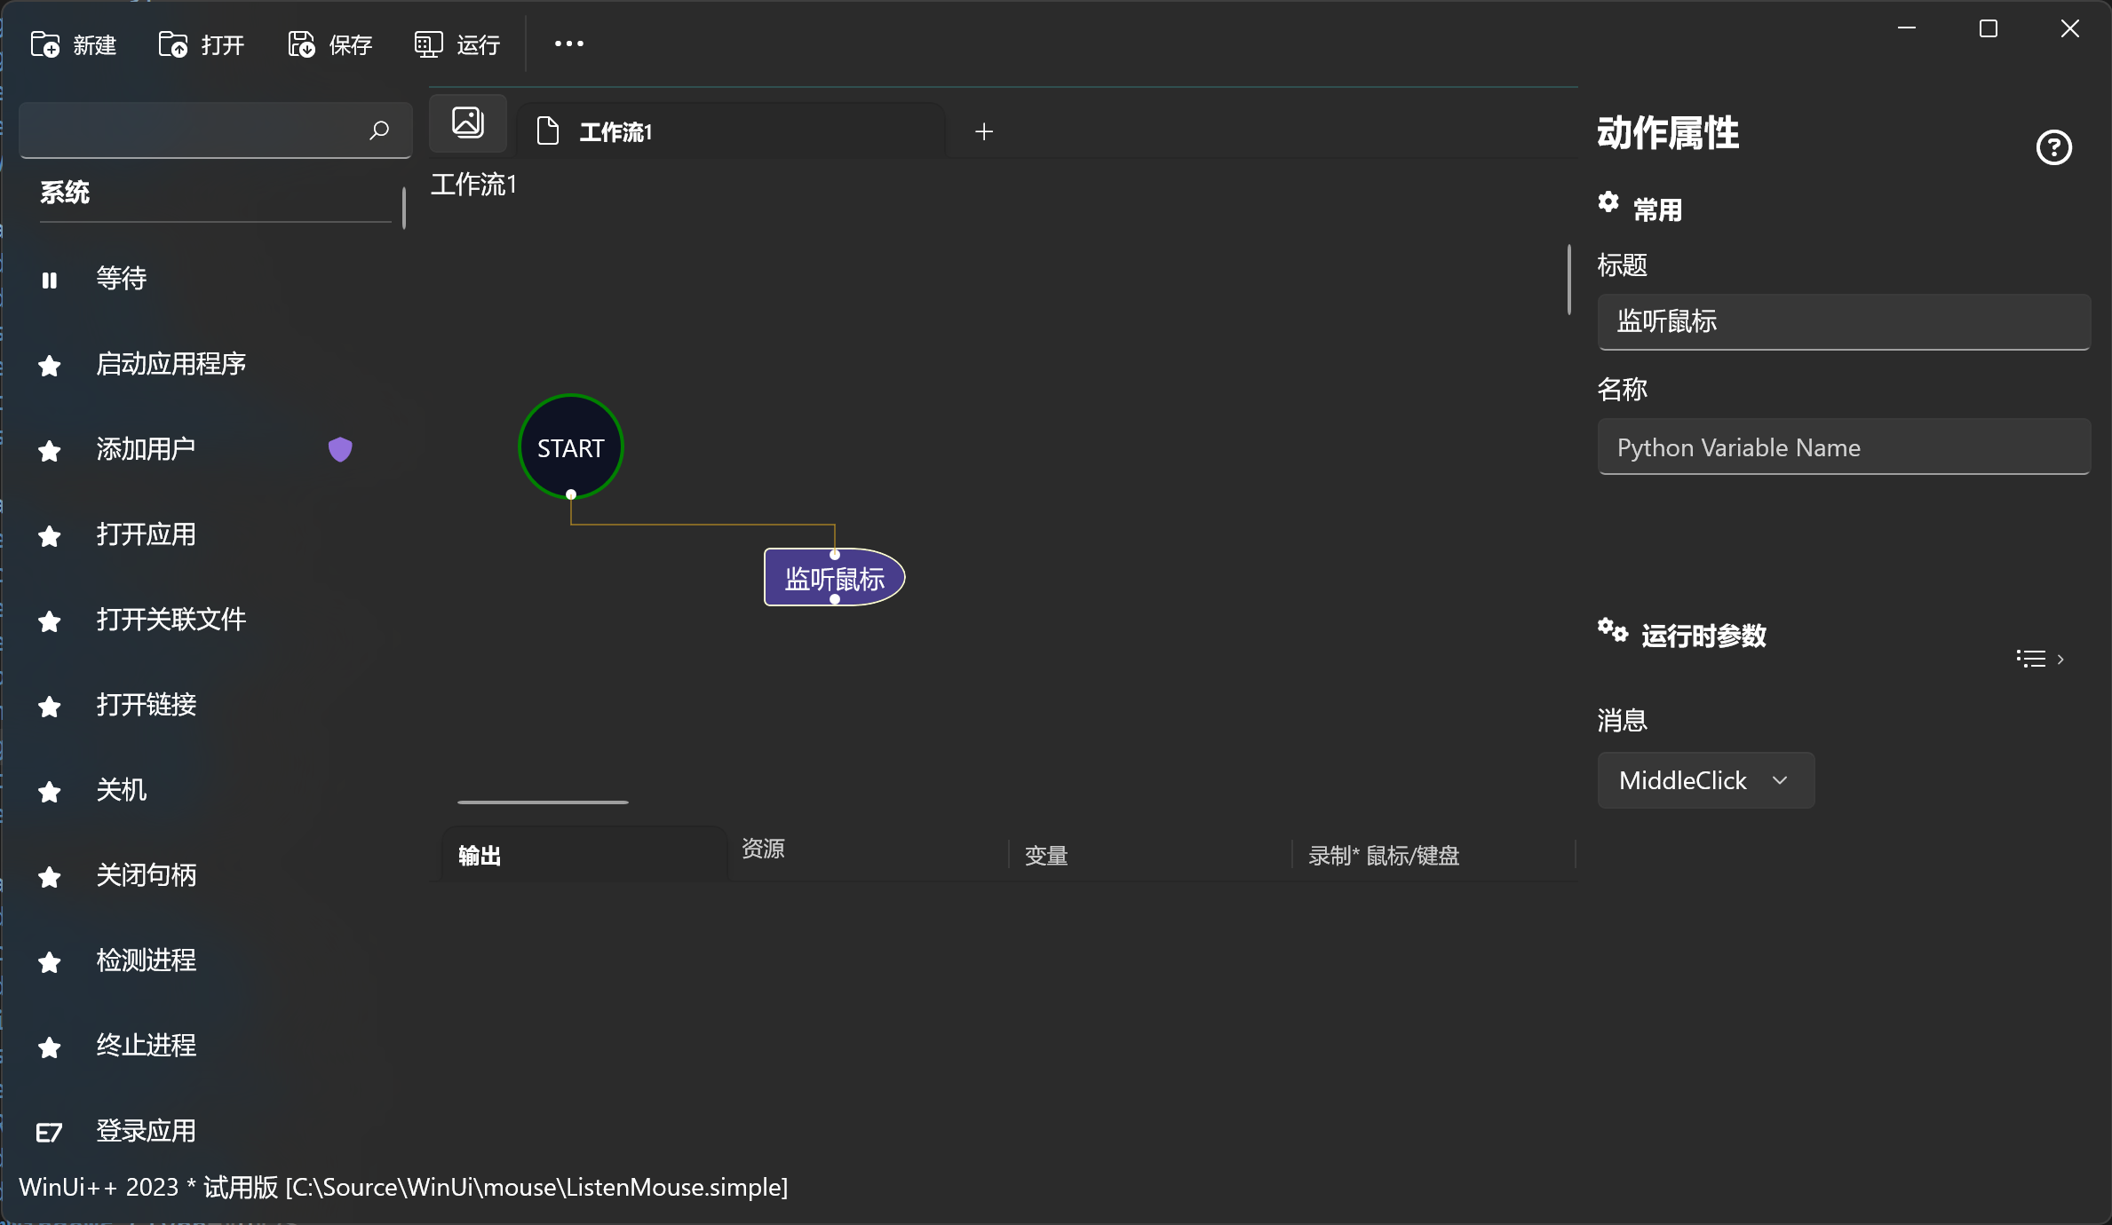2112x1225 pixels.
Task: Click the image thumbnail icon beside the tabs
Action: 467,122
